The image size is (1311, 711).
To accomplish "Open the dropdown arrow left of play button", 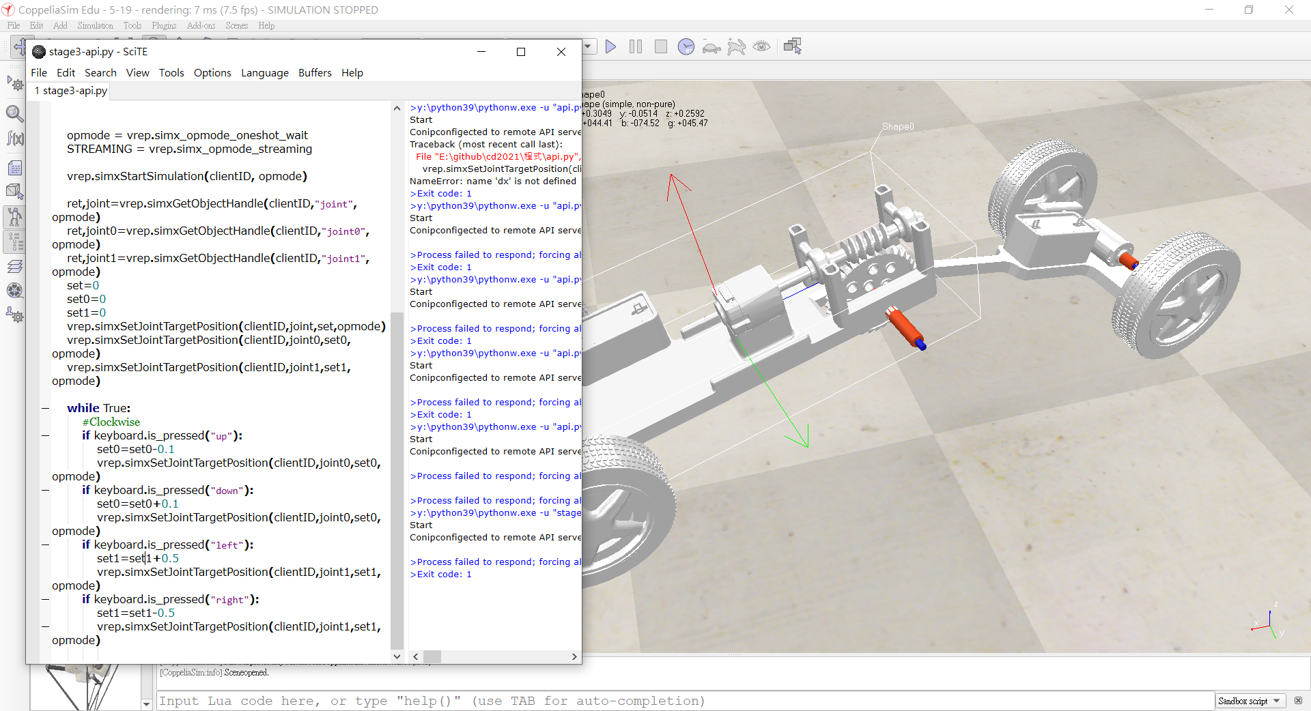I will click(588, 46).
